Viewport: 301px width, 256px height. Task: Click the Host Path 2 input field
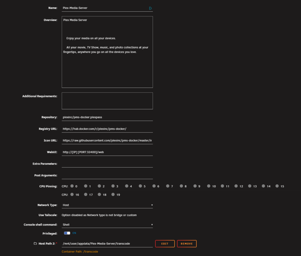pyautogui.click(x=107, y=244)
